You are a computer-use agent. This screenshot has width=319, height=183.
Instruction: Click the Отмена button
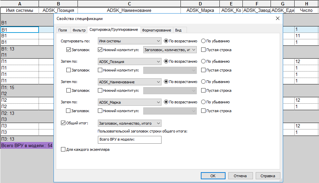[240, 176]
